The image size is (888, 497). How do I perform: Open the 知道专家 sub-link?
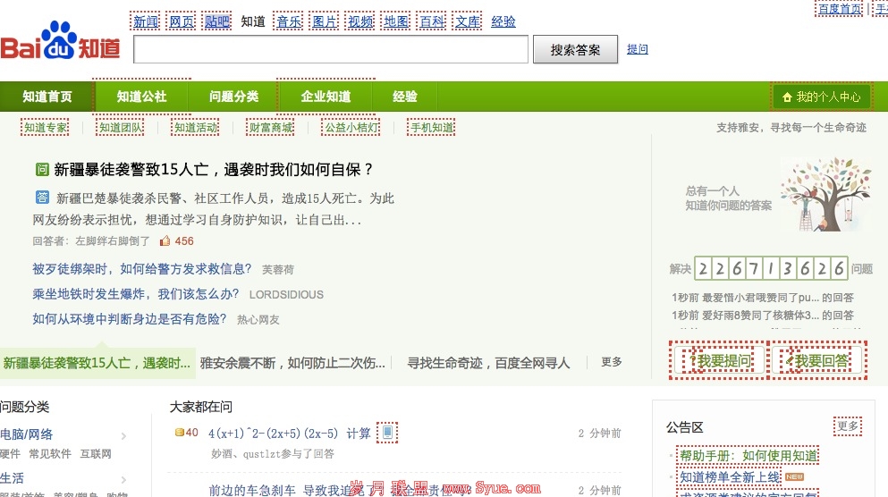point(46,128)
